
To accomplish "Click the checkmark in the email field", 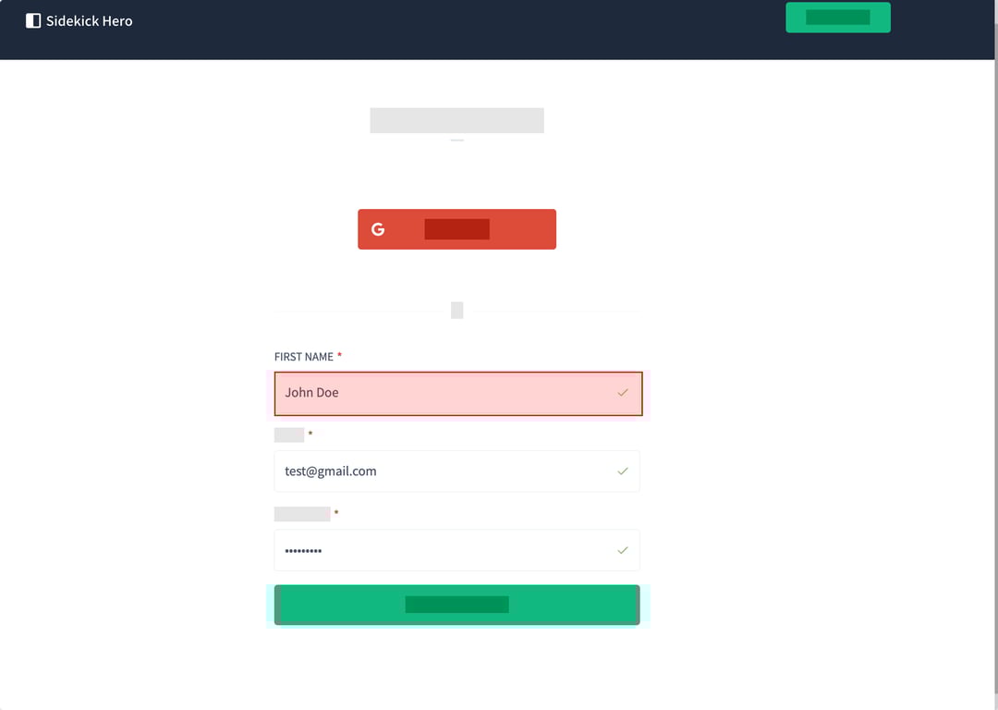I will pyautogui.click(x=623, y=471).
